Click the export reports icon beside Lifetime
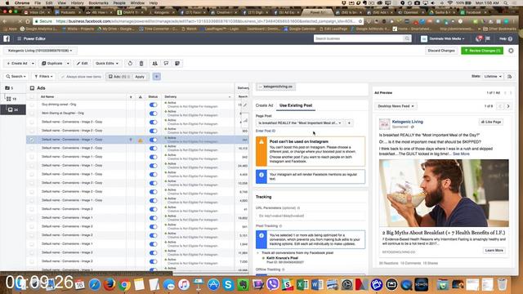 [509, 77]
